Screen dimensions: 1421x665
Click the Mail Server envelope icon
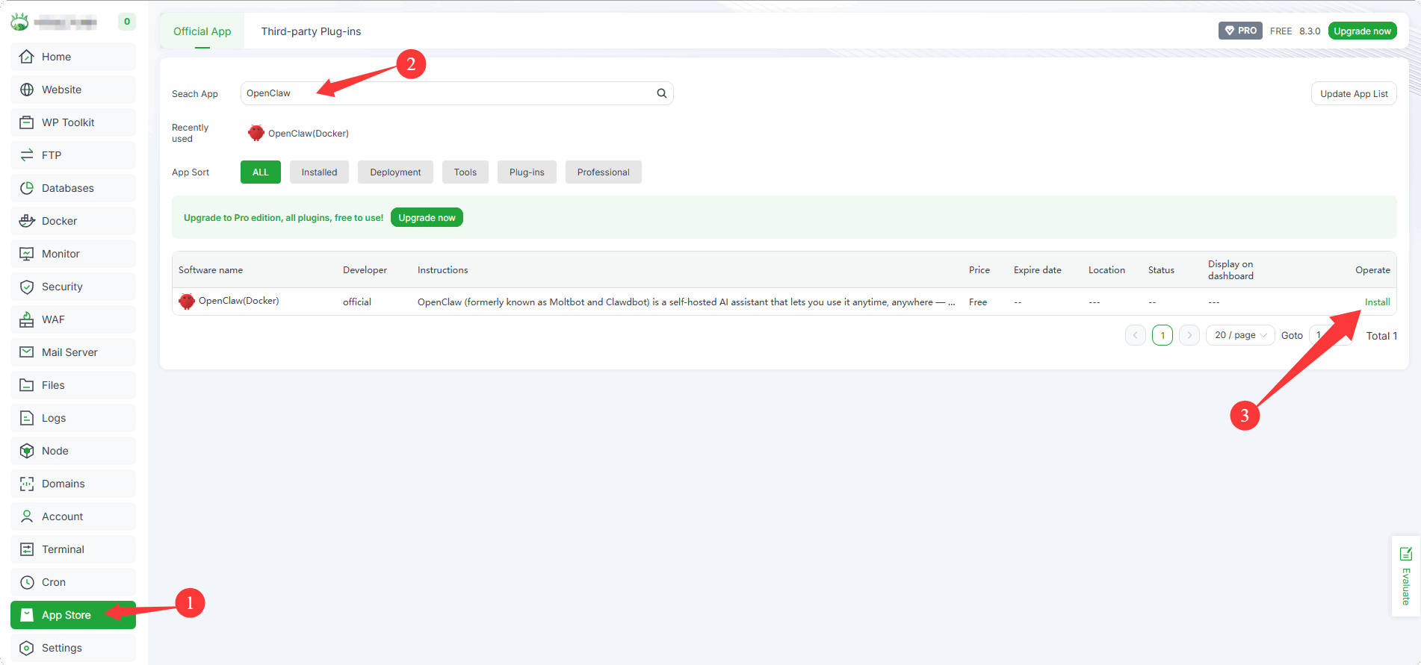(x=27, y=352)
